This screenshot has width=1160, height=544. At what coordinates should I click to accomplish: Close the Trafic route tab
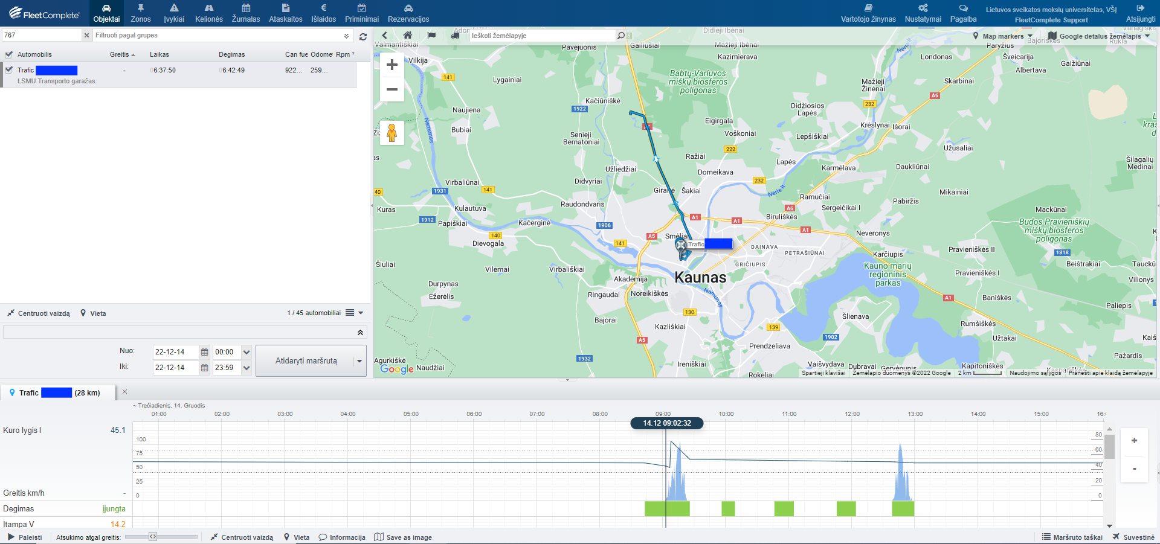click(x=125, y=392)
